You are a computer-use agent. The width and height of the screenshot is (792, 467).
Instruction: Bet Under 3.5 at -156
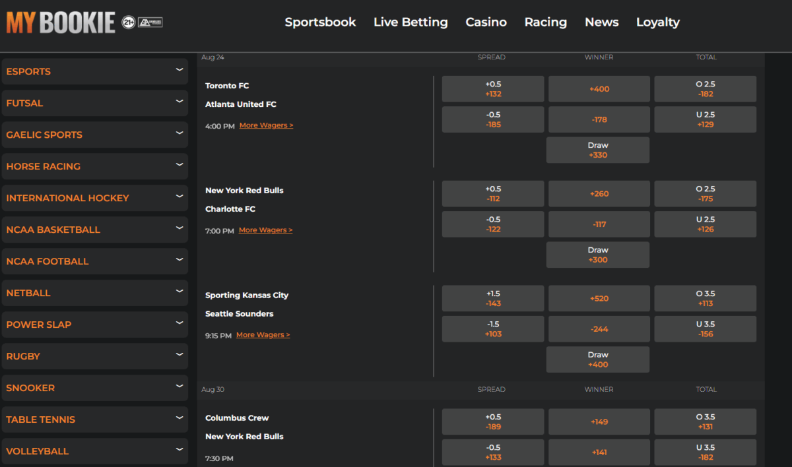(706, 329)
